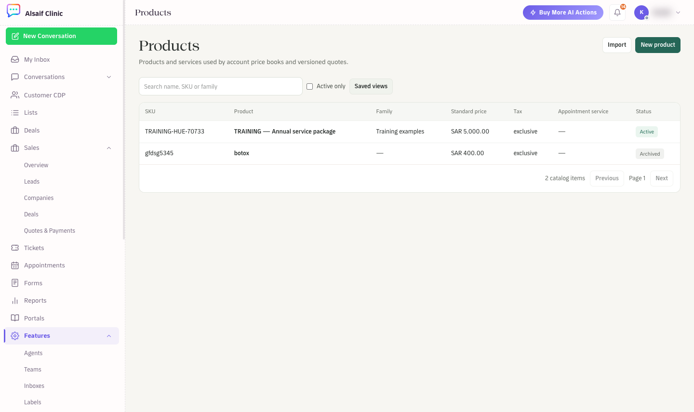Viewport: 694px width, 412px height.
Task: Click the user avatar K
Action: 641,13
